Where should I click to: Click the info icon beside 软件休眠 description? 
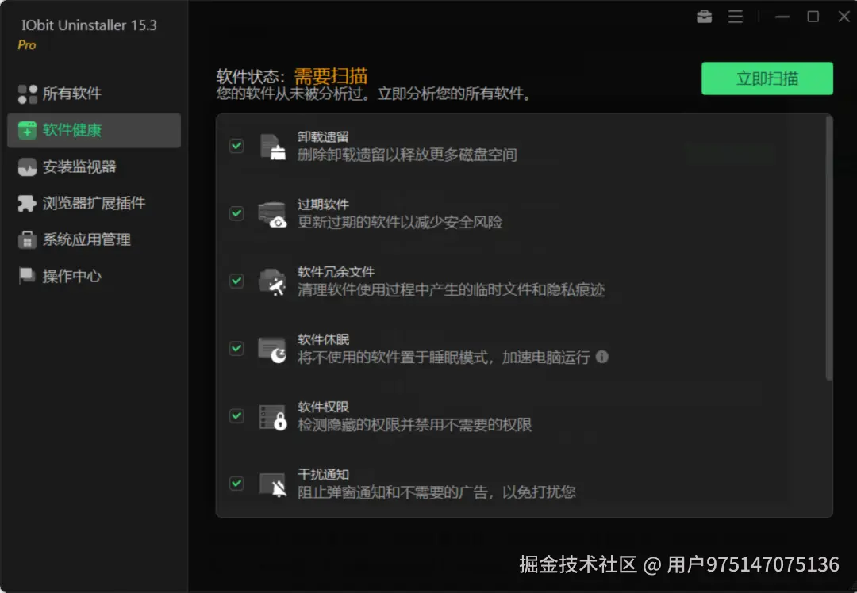point(601,357)
